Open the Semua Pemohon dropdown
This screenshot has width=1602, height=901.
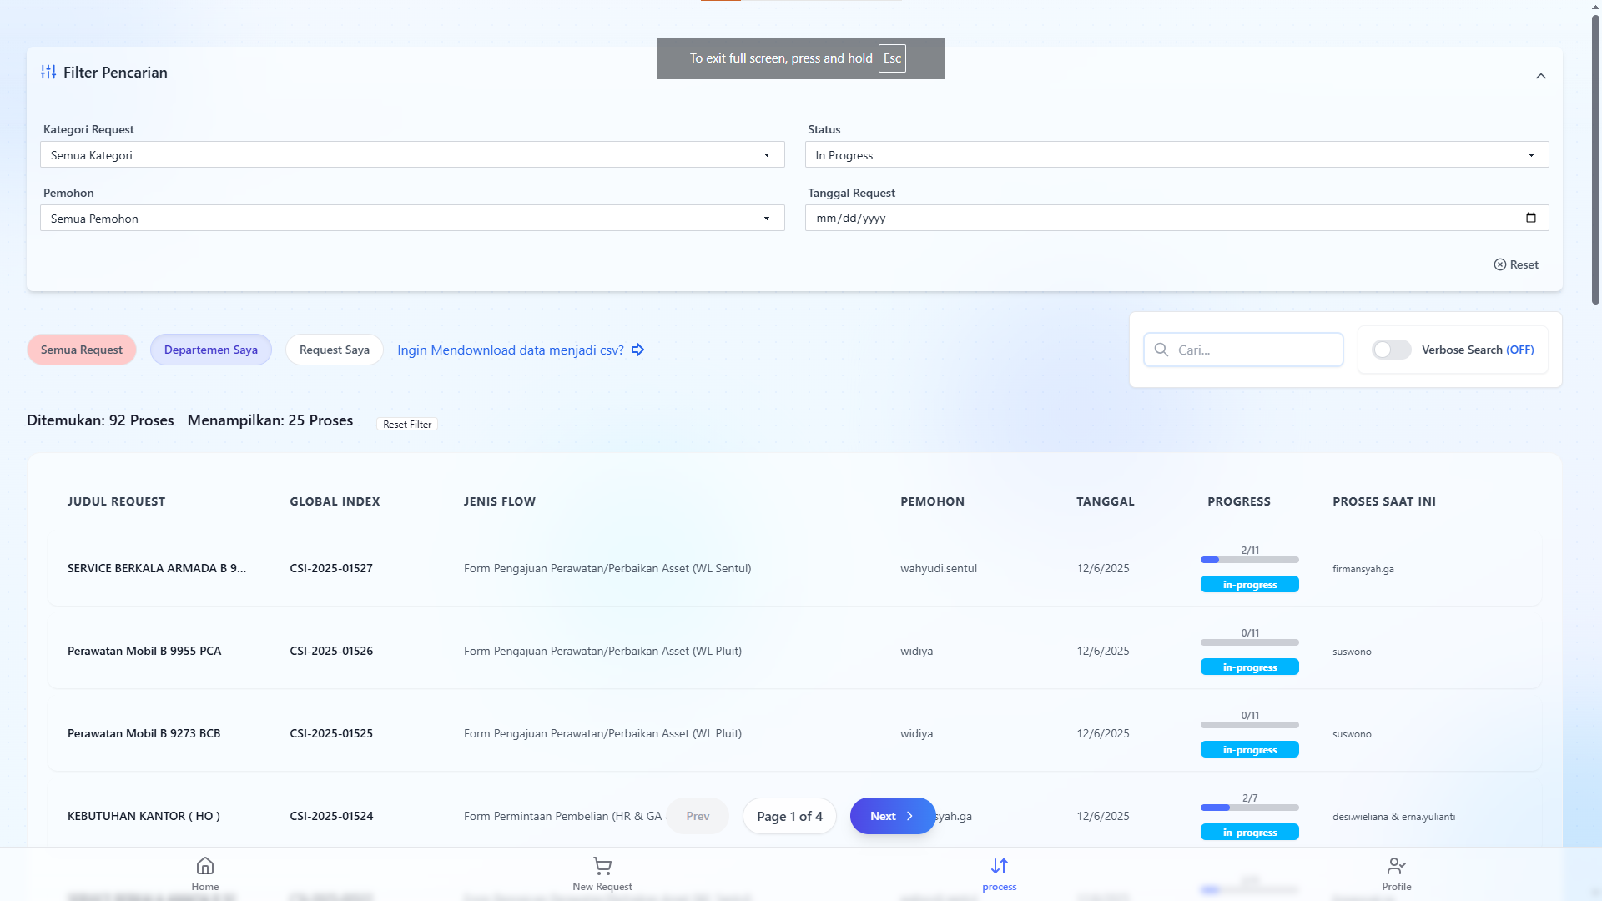(x=412, y=218)
